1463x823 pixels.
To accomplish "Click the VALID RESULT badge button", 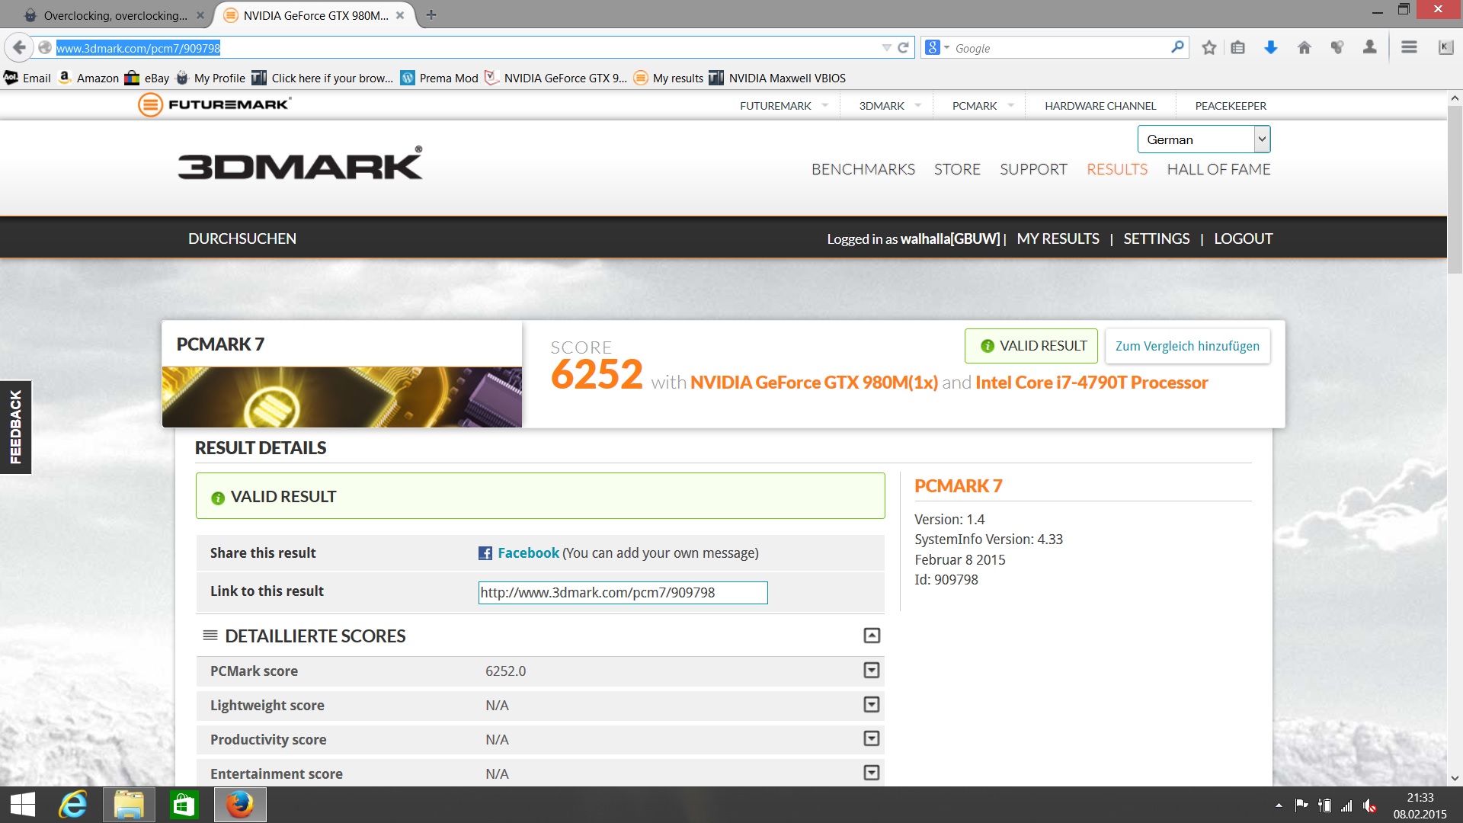I will pos(1031,346).
